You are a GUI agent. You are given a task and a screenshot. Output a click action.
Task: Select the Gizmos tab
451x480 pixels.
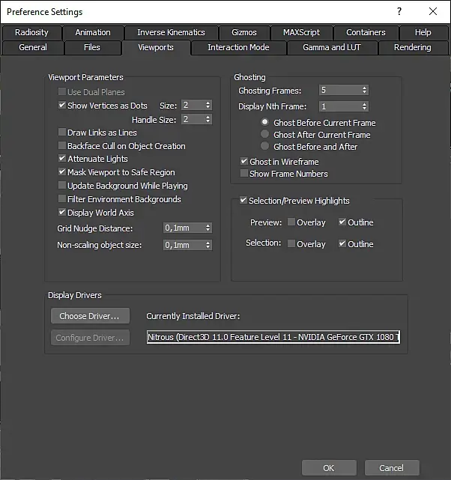click(x=244, y=32)
